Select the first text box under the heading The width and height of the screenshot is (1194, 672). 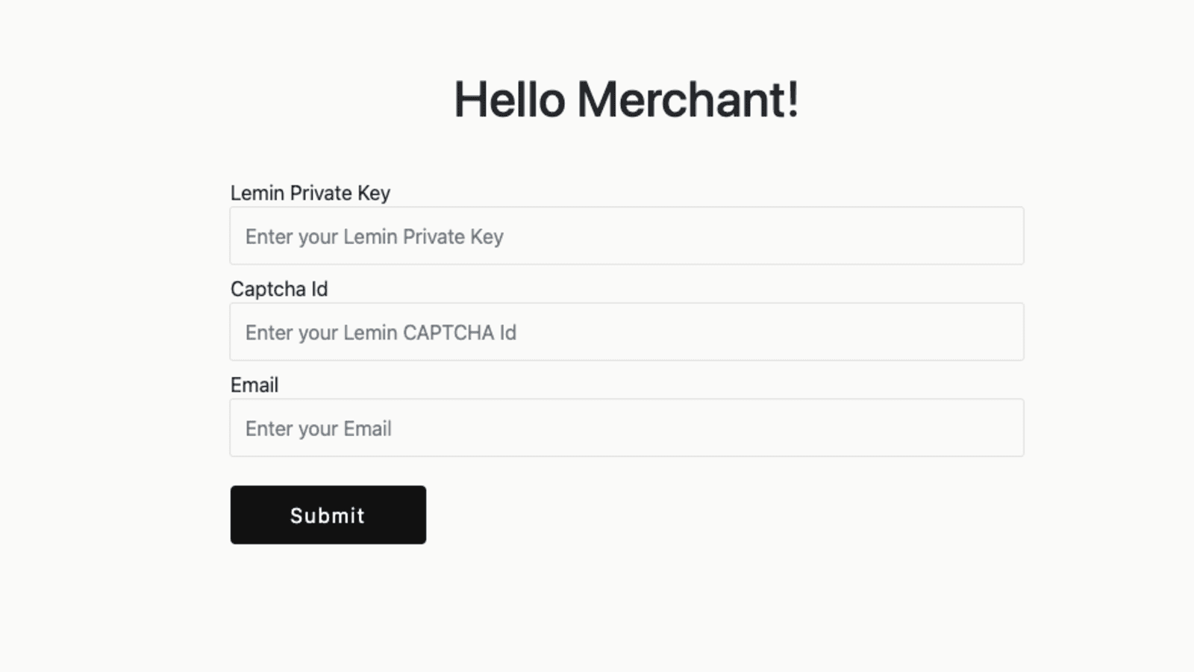[626, 236]
